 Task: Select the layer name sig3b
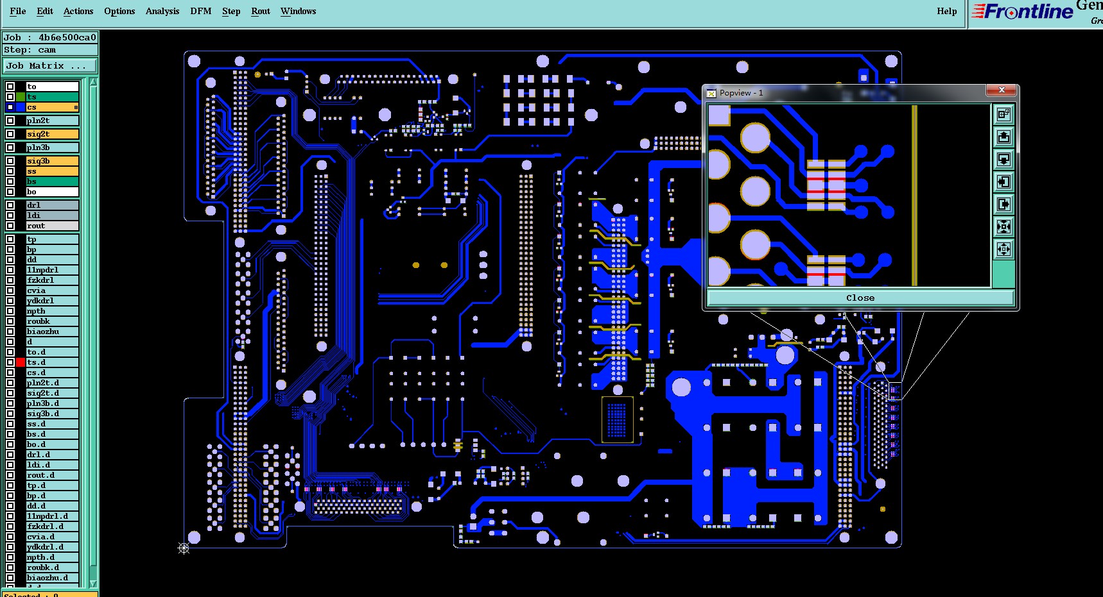click(53, 161)
